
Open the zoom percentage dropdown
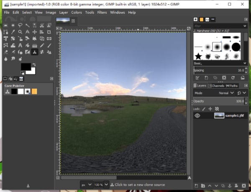[x=106, y=184]
